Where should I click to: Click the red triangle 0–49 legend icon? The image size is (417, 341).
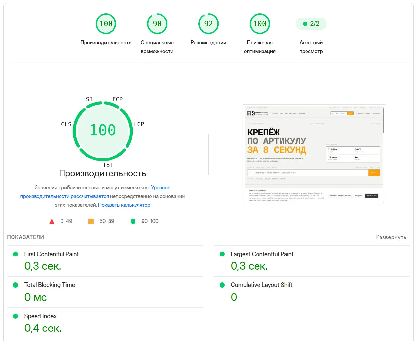coord(52,221)
